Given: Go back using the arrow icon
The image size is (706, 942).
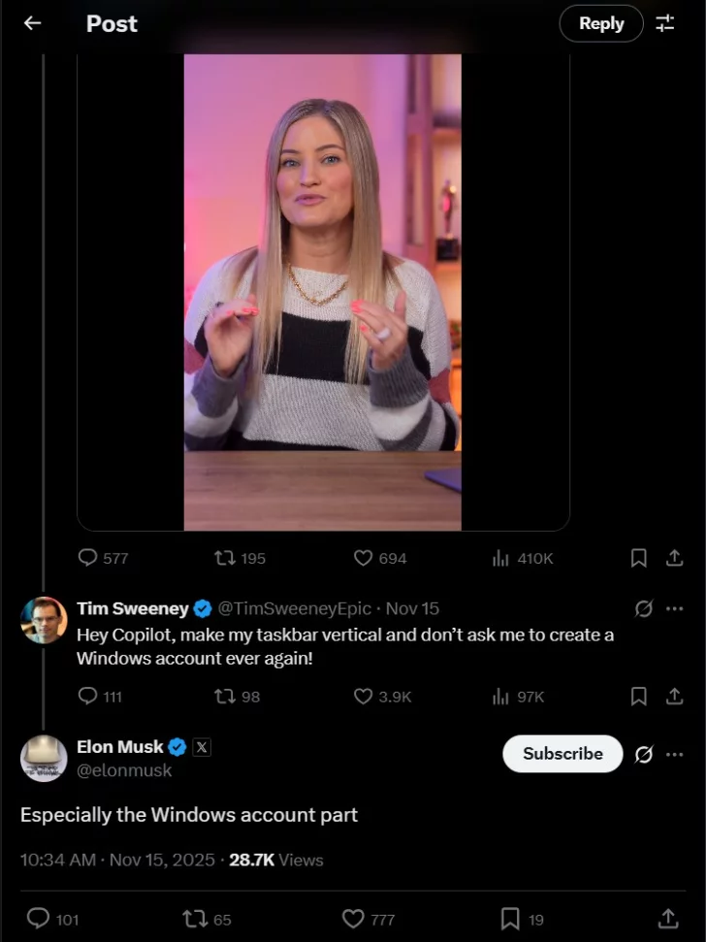Looking at the screenshot, I should pos(32,23).
